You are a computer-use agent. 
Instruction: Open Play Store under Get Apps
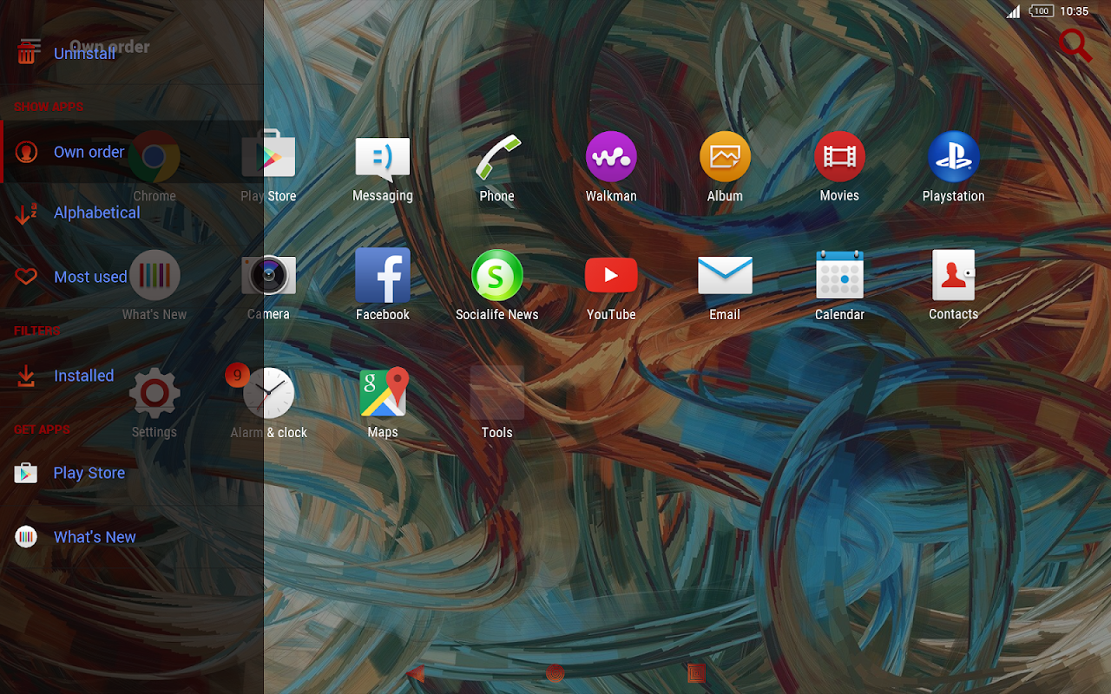coord(132,473)
